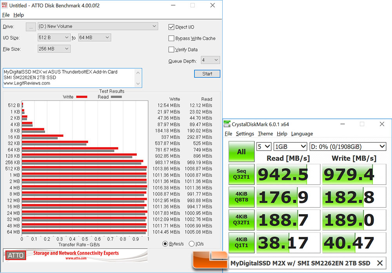Viewport: 392px width, 273px height.
Task: Click the Seq Q32T1 write result 979.4
Action: click(354, 175)
